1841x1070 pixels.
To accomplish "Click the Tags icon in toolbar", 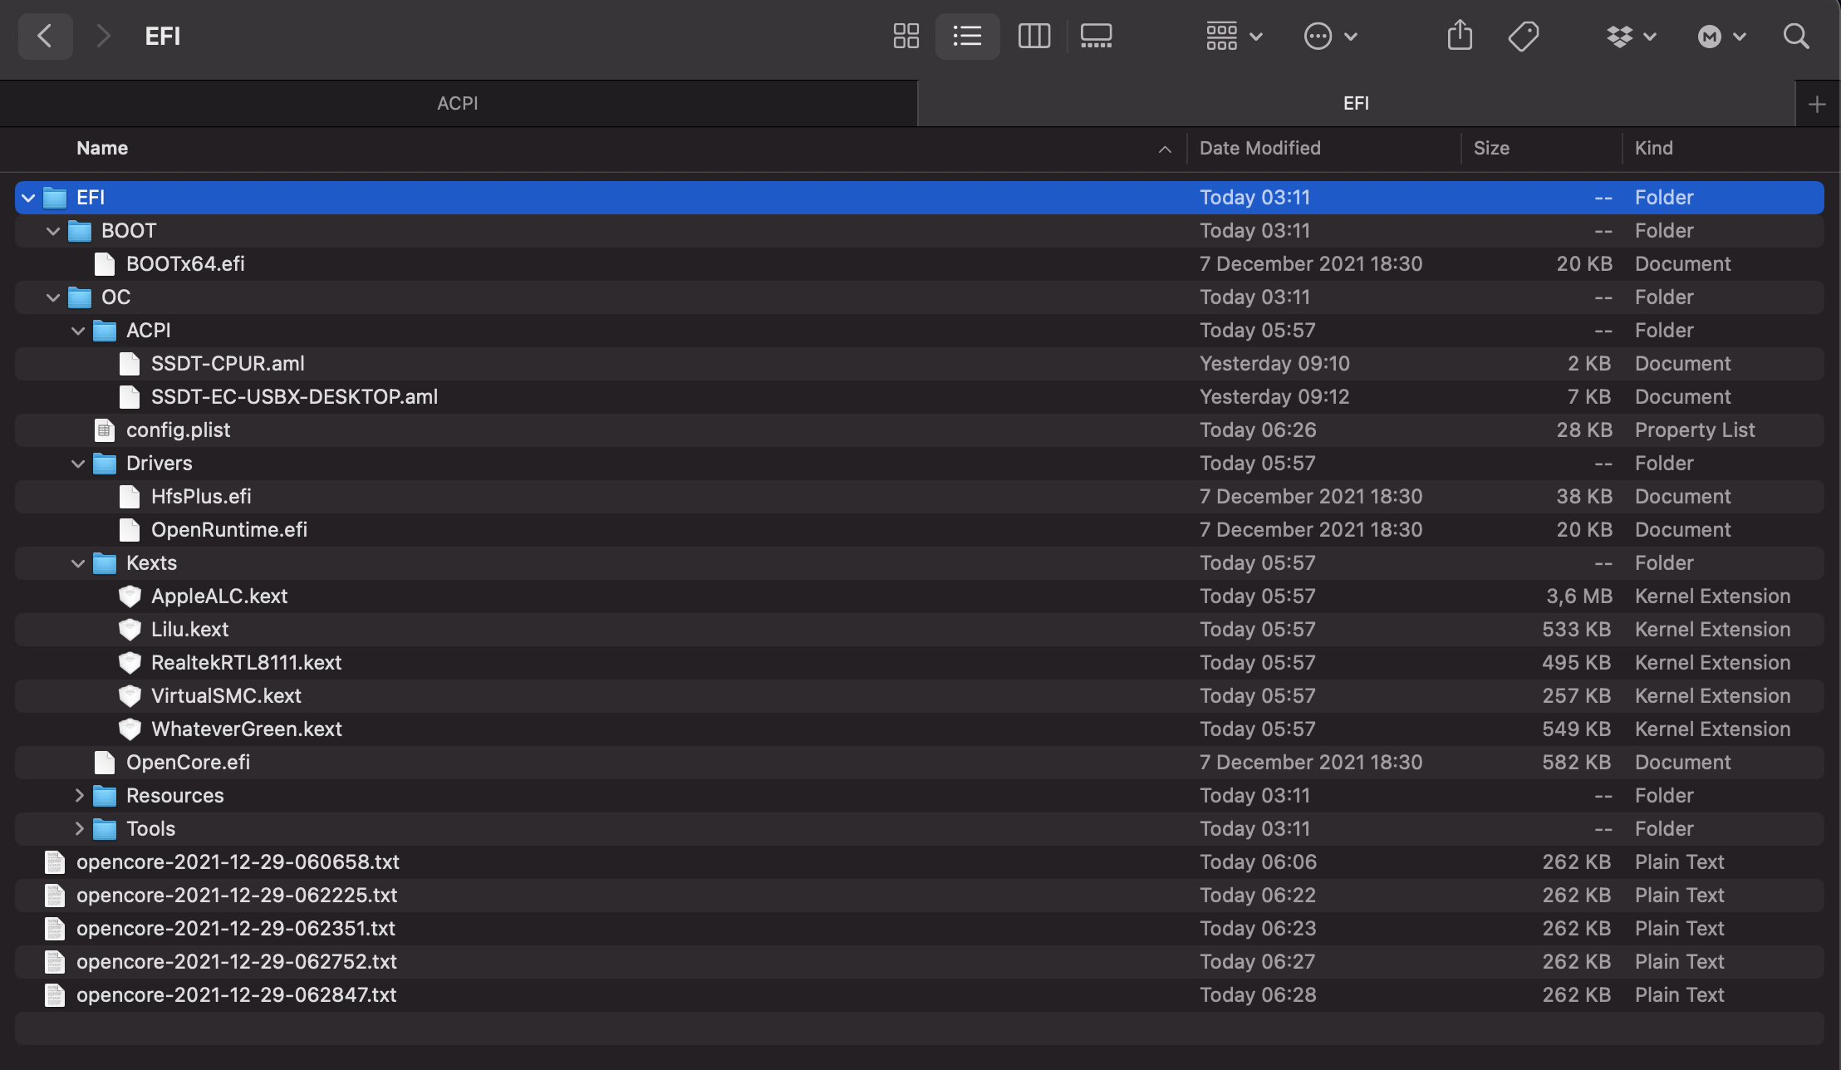I will point(1523,36).
